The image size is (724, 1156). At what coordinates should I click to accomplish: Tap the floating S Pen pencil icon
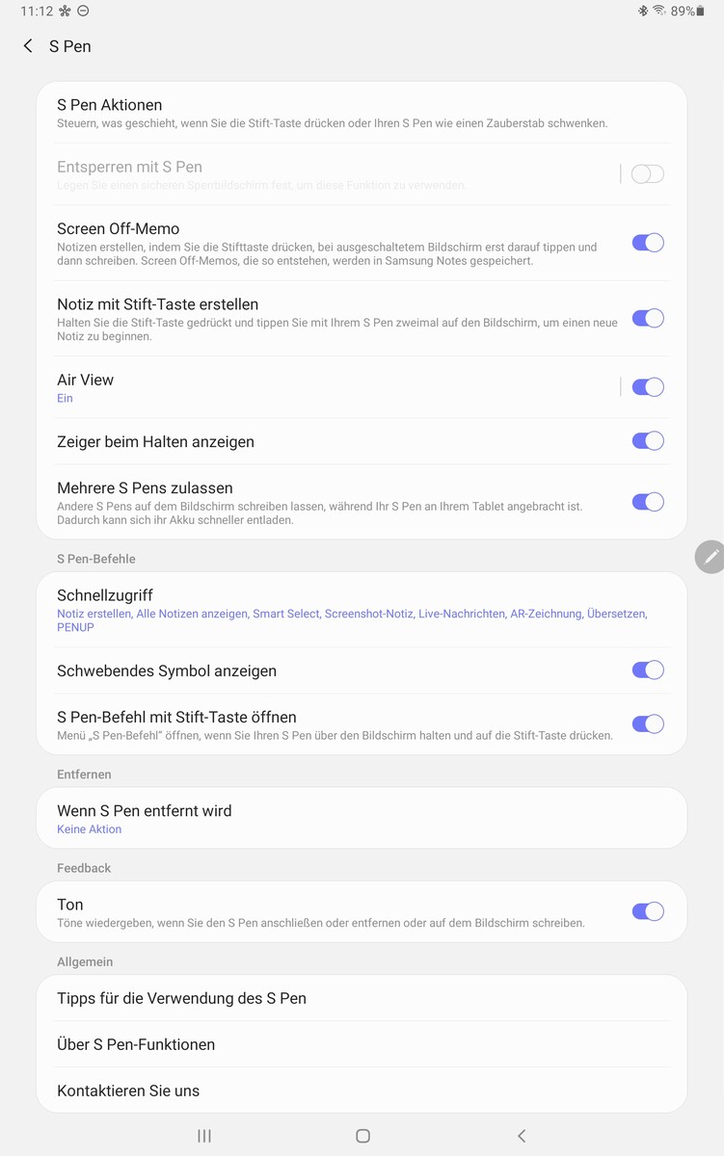(x=711, y=557)
